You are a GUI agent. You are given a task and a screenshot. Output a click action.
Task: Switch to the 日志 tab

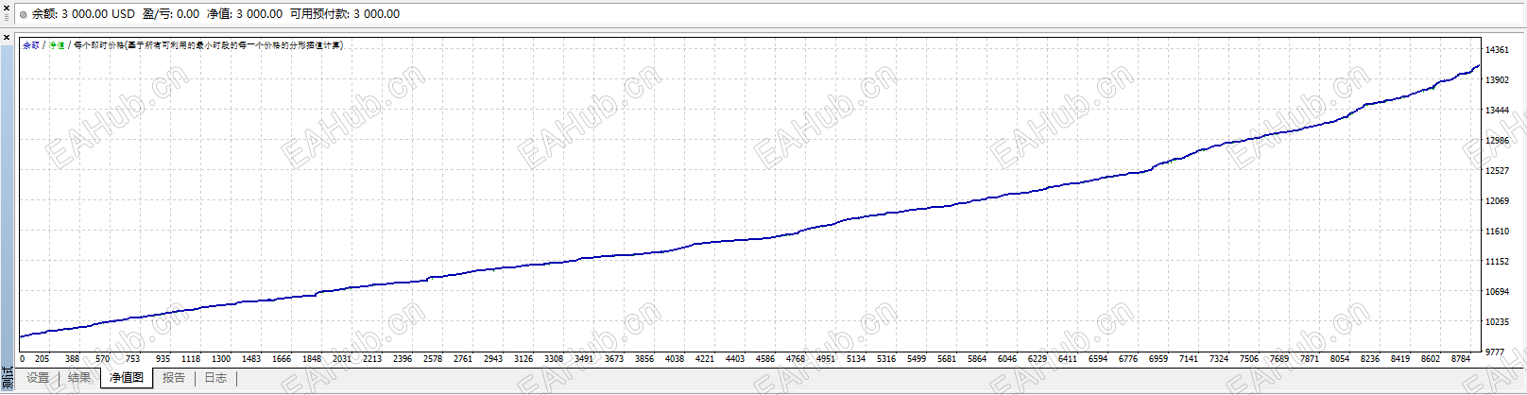click(215, 378)
